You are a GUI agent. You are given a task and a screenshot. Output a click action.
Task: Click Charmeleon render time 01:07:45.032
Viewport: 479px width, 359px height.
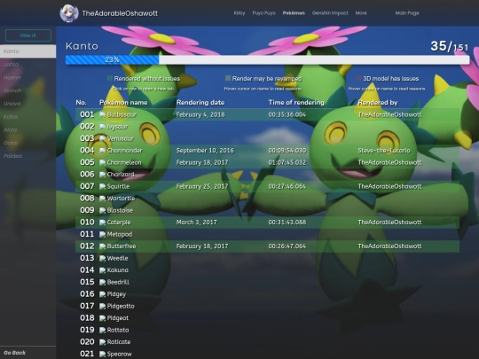pyautogui.click(x=287, y=162)
